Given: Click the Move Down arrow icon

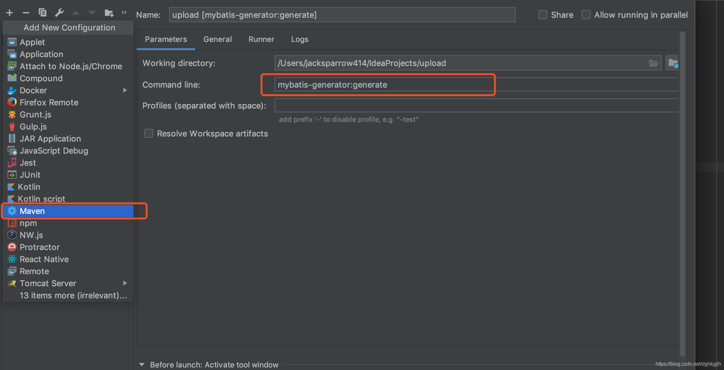Looking at the screenshot, I should click(92, 13).
